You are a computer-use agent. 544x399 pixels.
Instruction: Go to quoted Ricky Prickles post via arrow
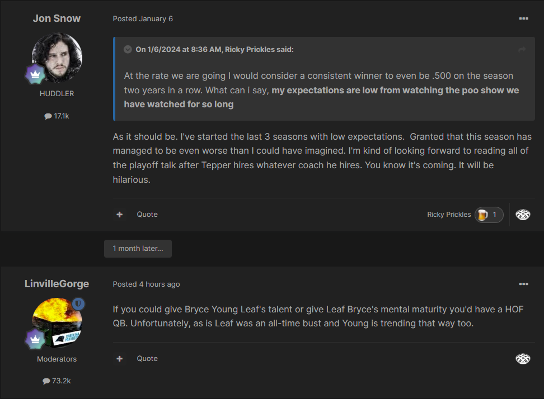(x=522, y=50)
